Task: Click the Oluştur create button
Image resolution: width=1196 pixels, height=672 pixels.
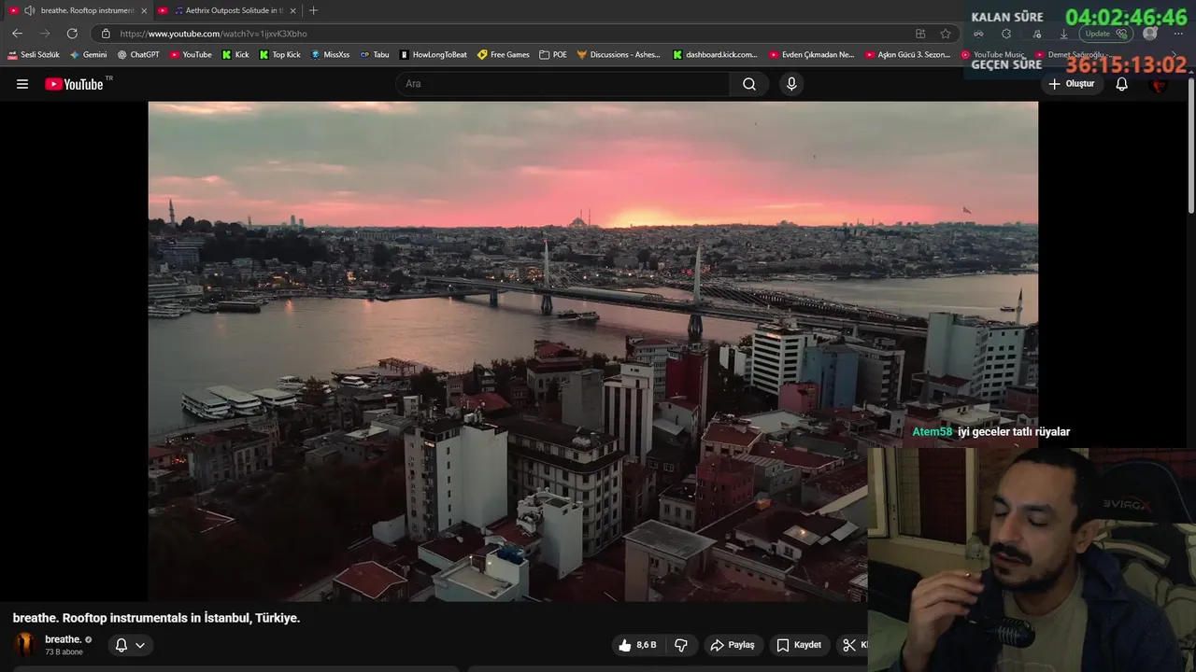Action: (x=1071, y=84)
